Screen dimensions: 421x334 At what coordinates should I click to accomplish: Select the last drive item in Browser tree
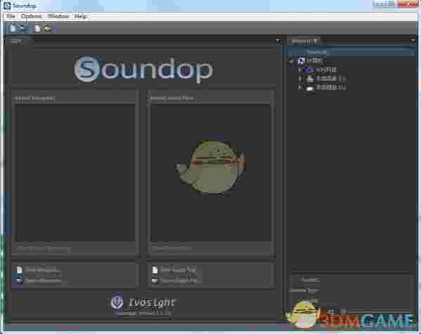tap(326, 88)
